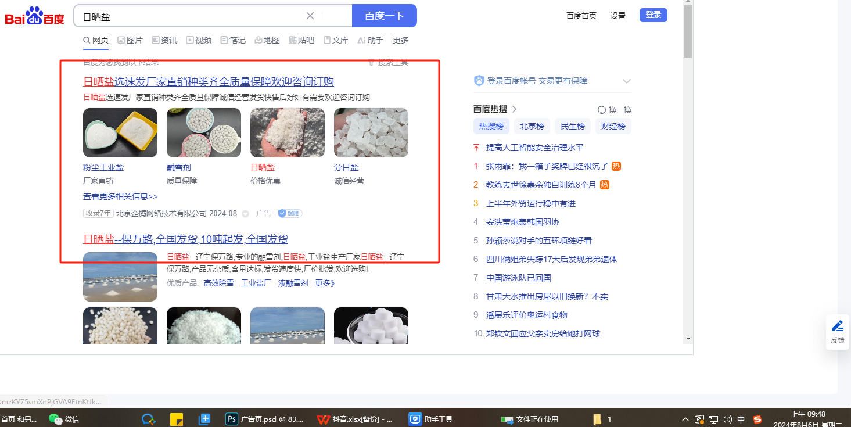Open the 分目盐 product link
The height and width of the screenshot is (427, 851).
346,167
